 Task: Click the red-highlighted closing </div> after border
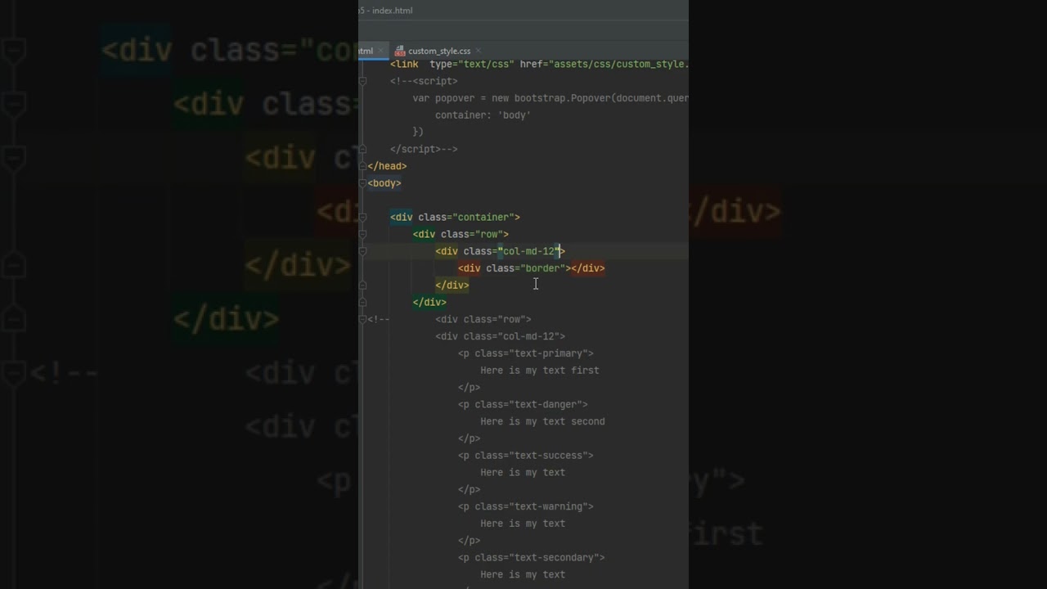pos(587,268)
